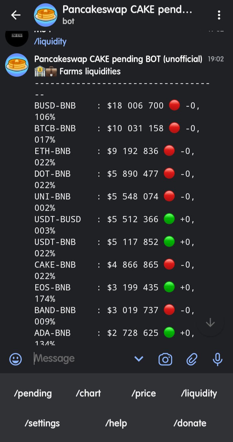Image resolution: width=233 pixels, height=442 pixels.
Task: Send the /pending command button
Action: coord(33,393)
